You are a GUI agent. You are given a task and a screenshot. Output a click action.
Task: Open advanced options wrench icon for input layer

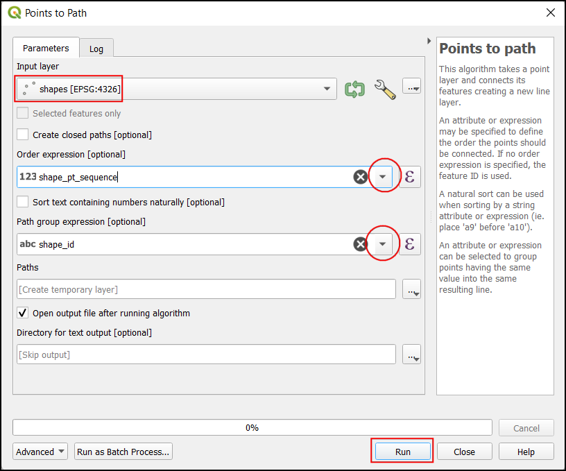click(x=384, y=89)
